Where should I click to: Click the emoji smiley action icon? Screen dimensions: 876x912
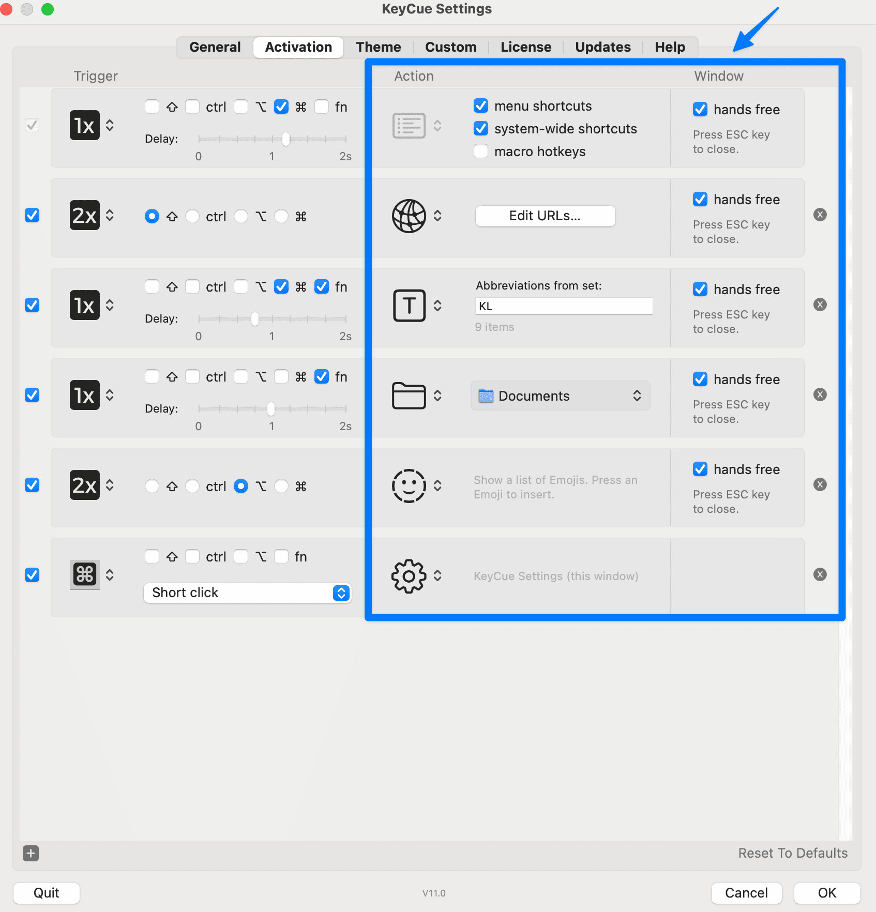(x=409, y=485)
